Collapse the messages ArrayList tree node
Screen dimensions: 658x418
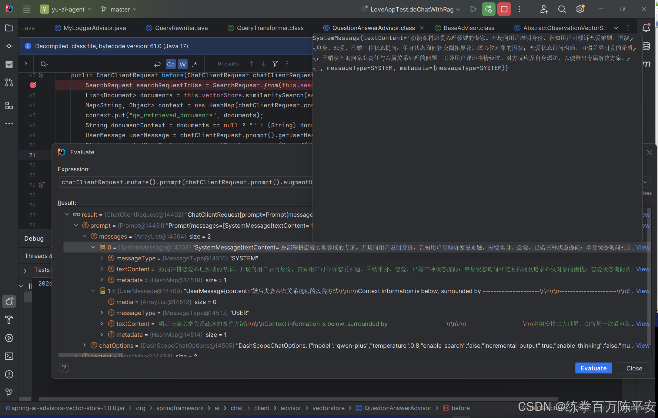[x=85, y=236]
